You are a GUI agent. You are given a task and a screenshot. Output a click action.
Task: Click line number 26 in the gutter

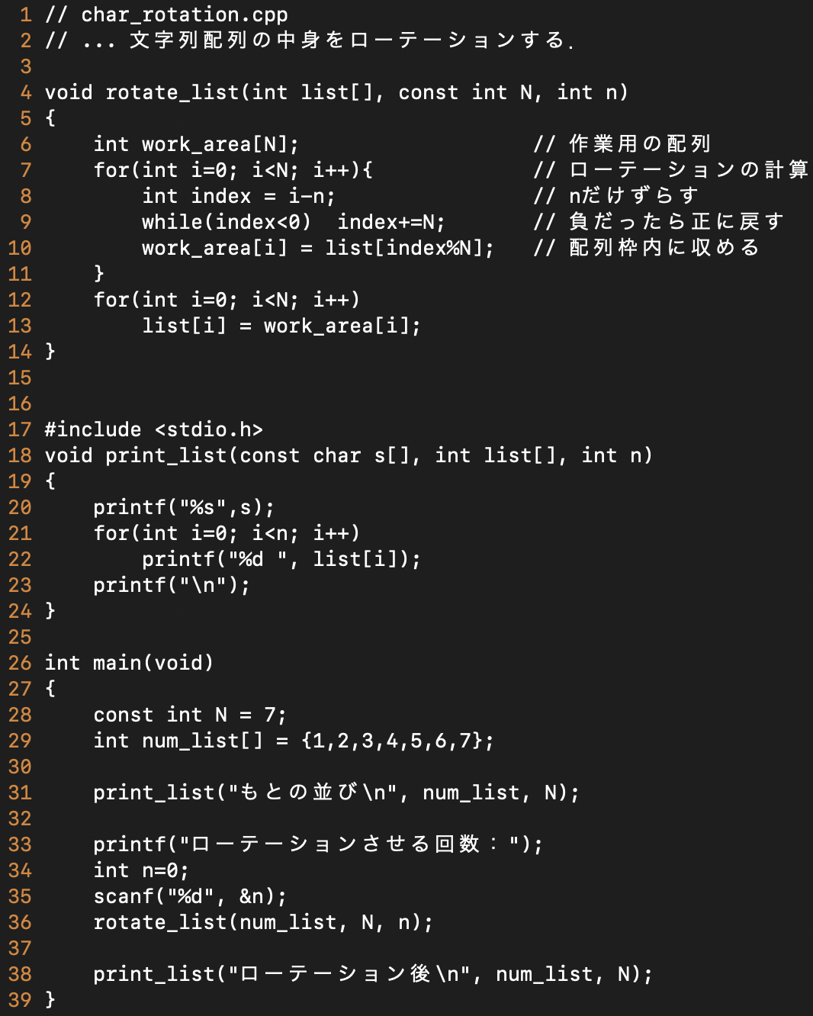tap(20, 663)
